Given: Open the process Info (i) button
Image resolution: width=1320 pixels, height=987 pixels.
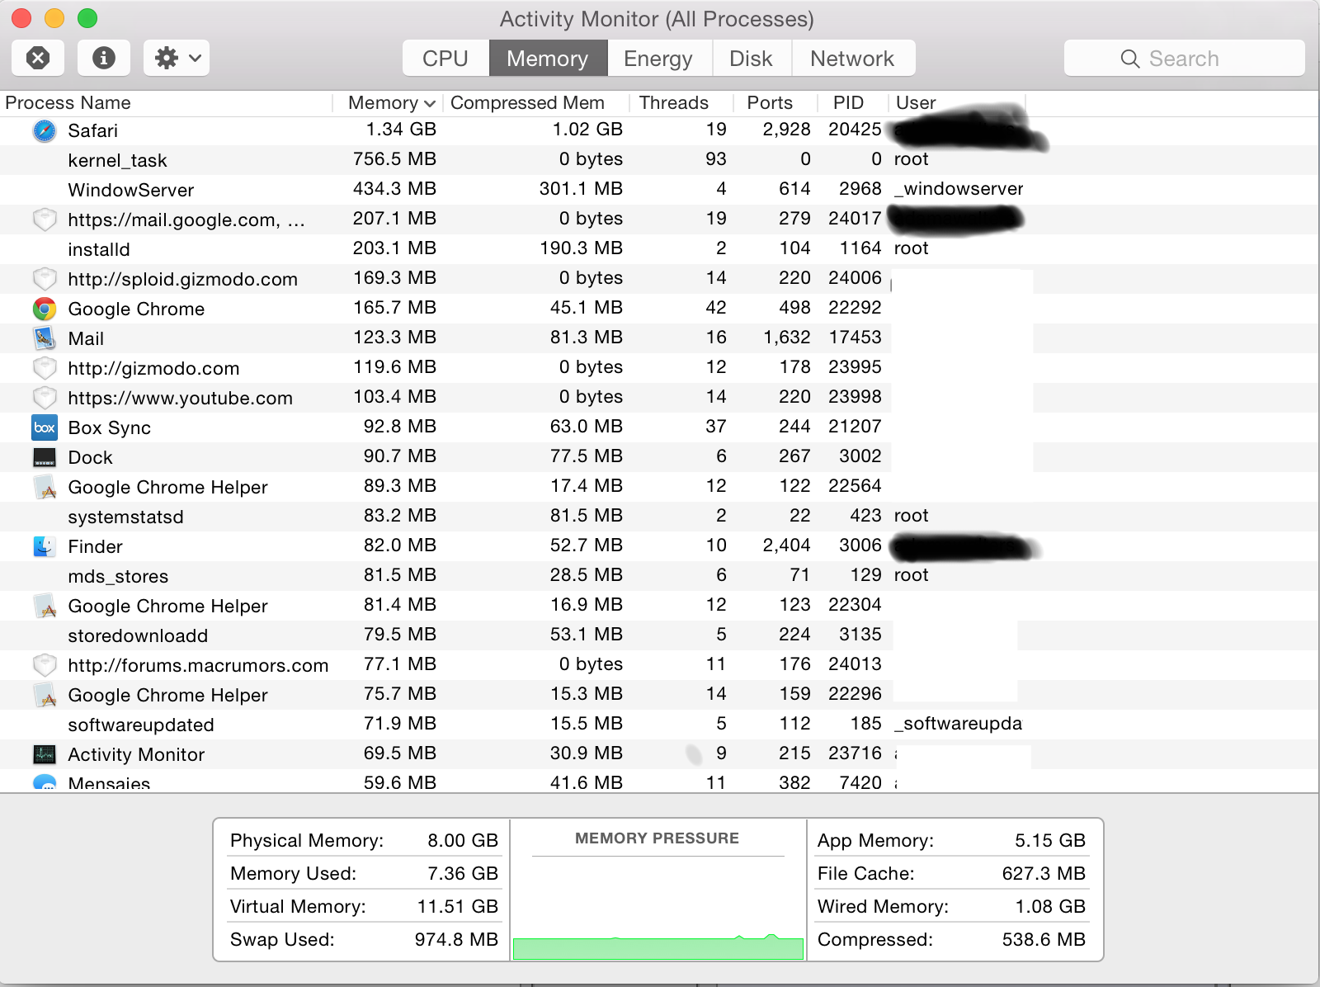Looking at the screenshot, I should [103, 58].
